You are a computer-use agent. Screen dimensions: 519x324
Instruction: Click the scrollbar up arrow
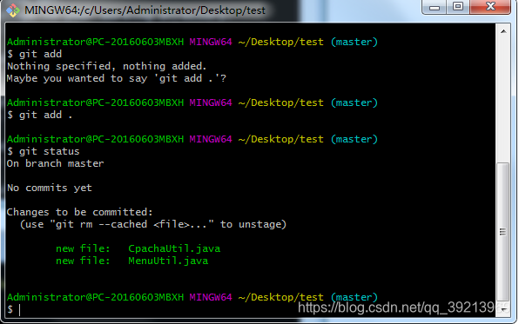503,32
